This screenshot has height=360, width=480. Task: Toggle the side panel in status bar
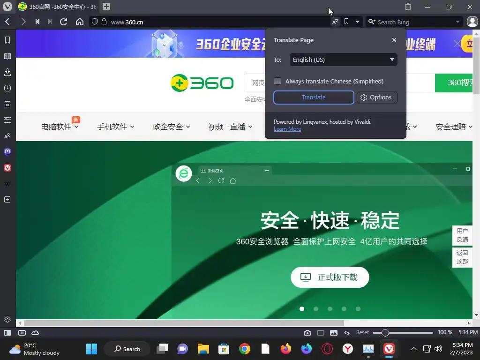click(7, 333)
